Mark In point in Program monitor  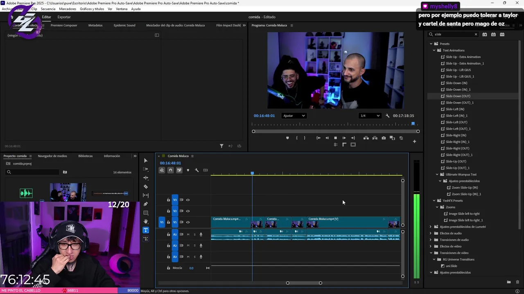point(297,138)
